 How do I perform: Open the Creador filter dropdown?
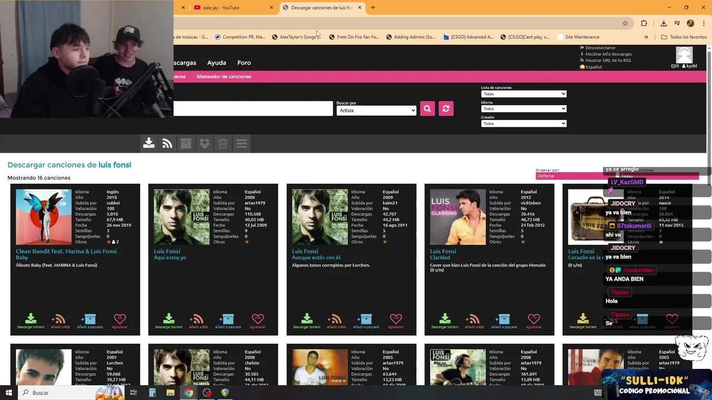tap(523, 123)
